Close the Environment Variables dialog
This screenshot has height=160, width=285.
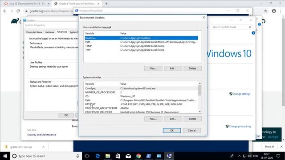coord(204,17)
